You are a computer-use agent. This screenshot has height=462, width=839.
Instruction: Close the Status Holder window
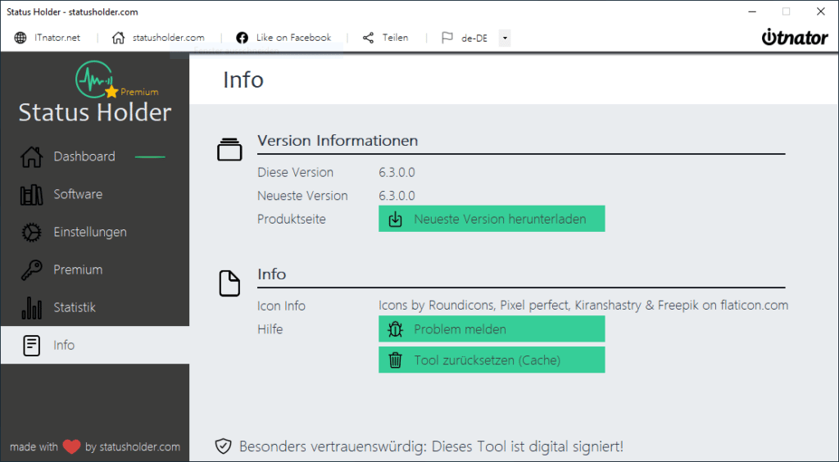coord(821,11)
